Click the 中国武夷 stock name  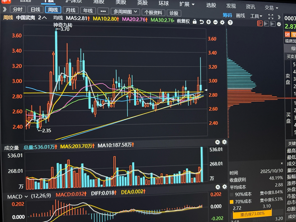click(x=25, y=18)
